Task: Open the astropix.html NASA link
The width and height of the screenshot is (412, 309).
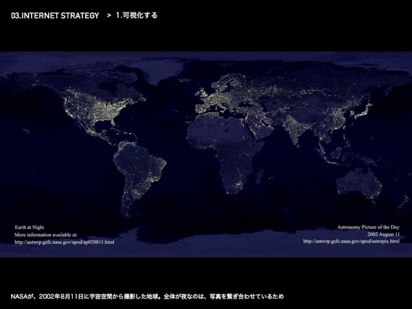Action: pyautogui.click(x=352, y=241)
